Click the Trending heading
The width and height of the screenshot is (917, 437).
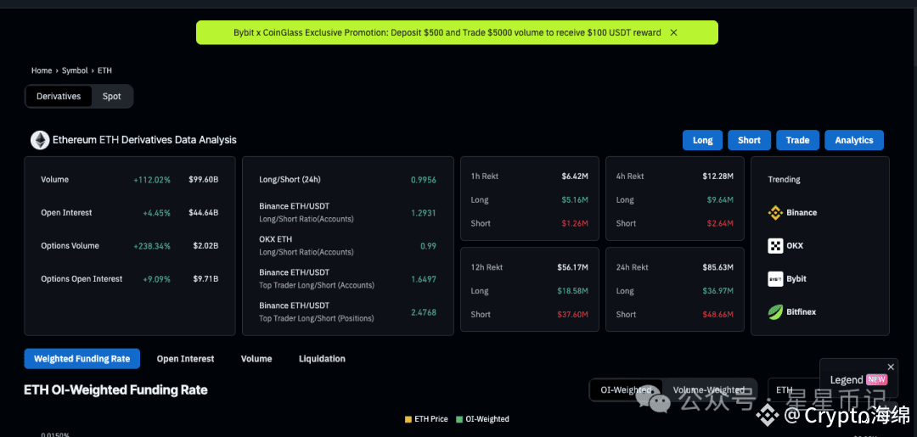pos(784,179)
